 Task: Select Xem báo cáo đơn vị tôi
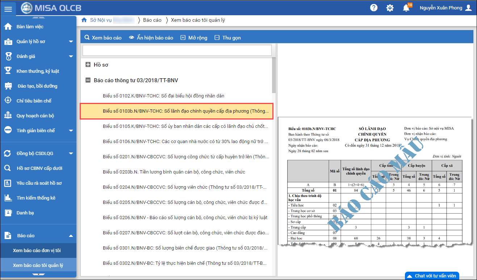37,250
